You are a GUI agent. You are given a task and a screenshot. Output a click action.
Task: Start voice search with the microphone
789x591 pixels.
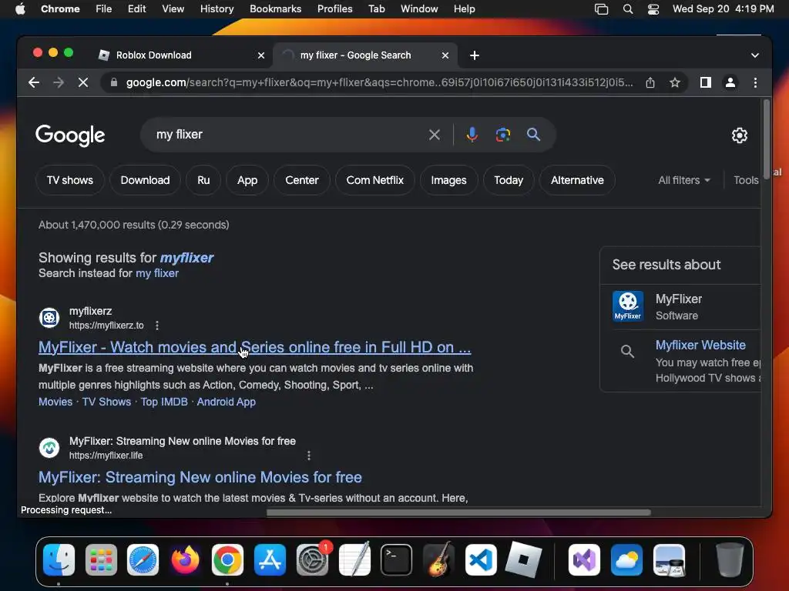click(472, 135)
